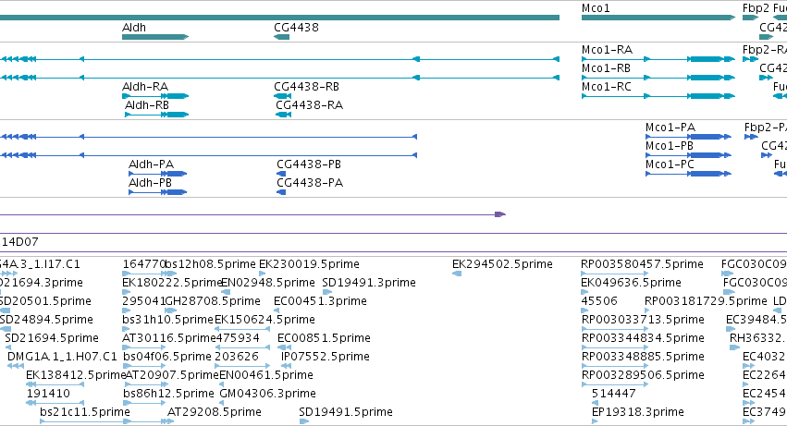Image resolution: width=787 pixels, height=426 pixels.
Task: Open the RP003580457.5prime EST label
Action: click(x=642, y=264)
